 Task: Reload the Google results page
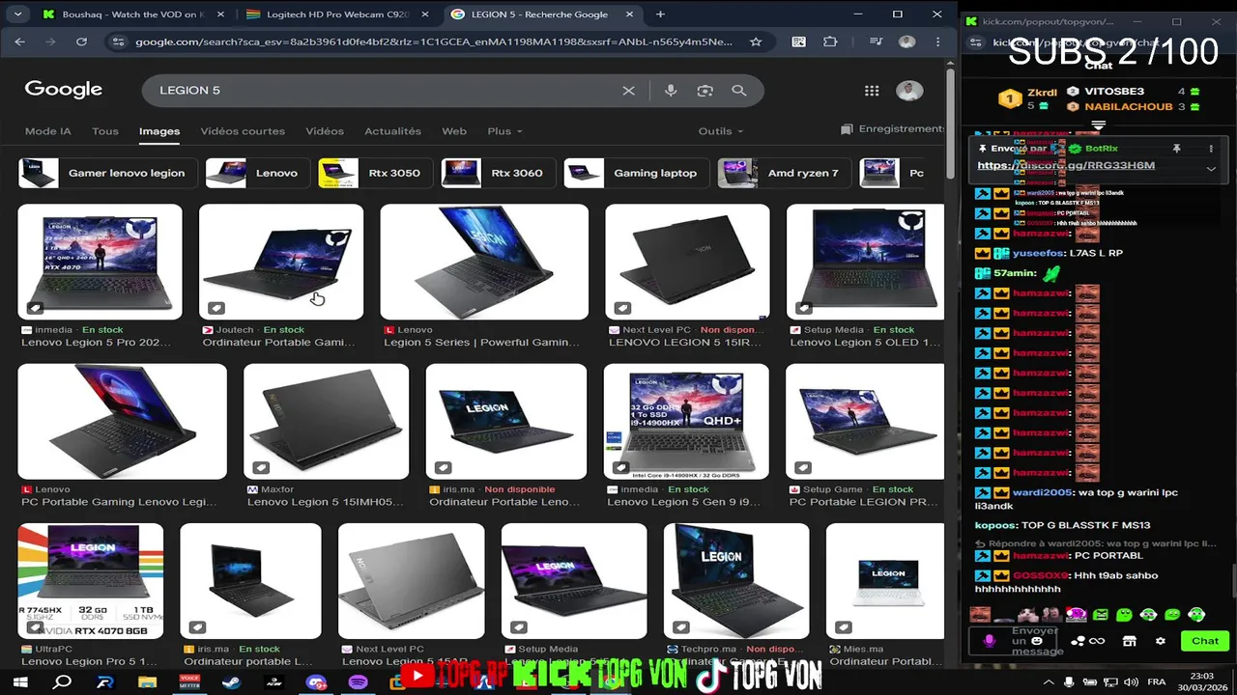point(81,42)
